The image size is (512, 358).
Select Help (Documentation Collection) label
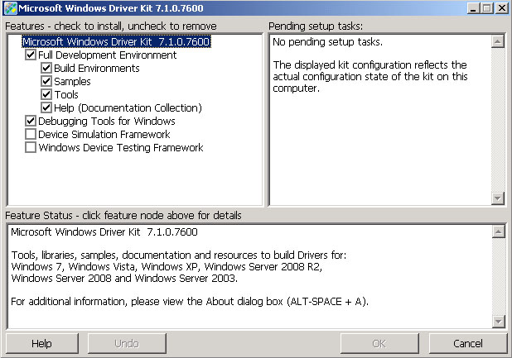[128, 107]
